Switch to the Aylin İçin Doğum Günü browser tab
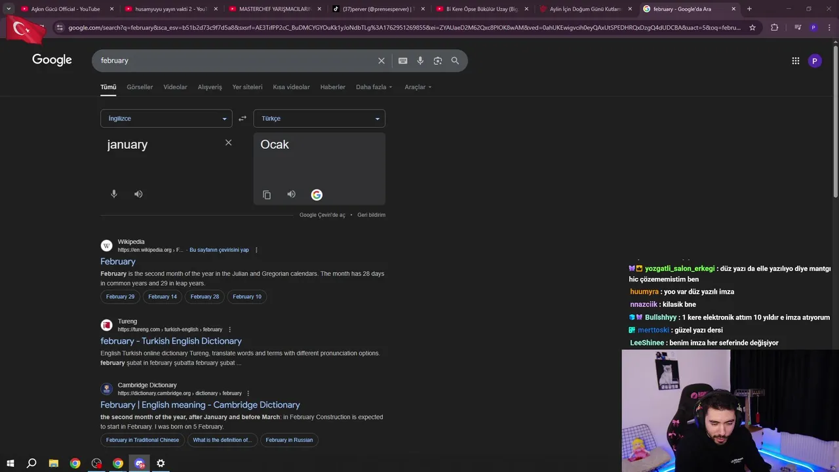 (585, 9)
